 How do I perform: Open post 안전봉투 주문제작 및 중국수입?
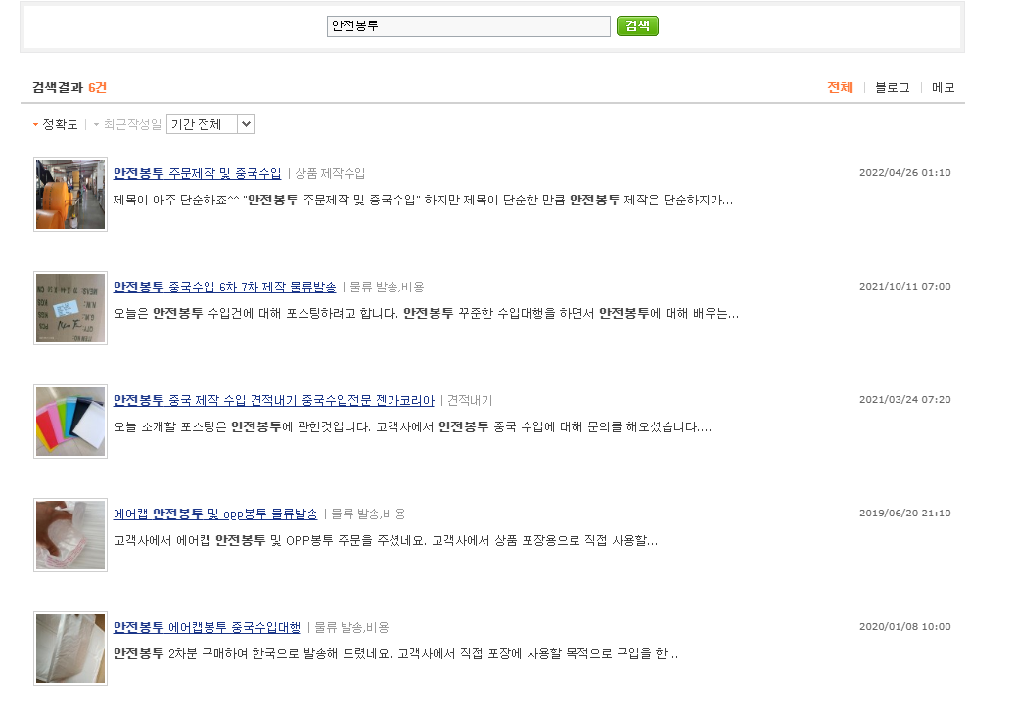click(x=197, y=173)
